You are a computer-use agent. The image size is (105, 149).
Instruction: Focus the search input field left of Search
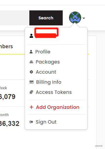click(x=15, y=18)
